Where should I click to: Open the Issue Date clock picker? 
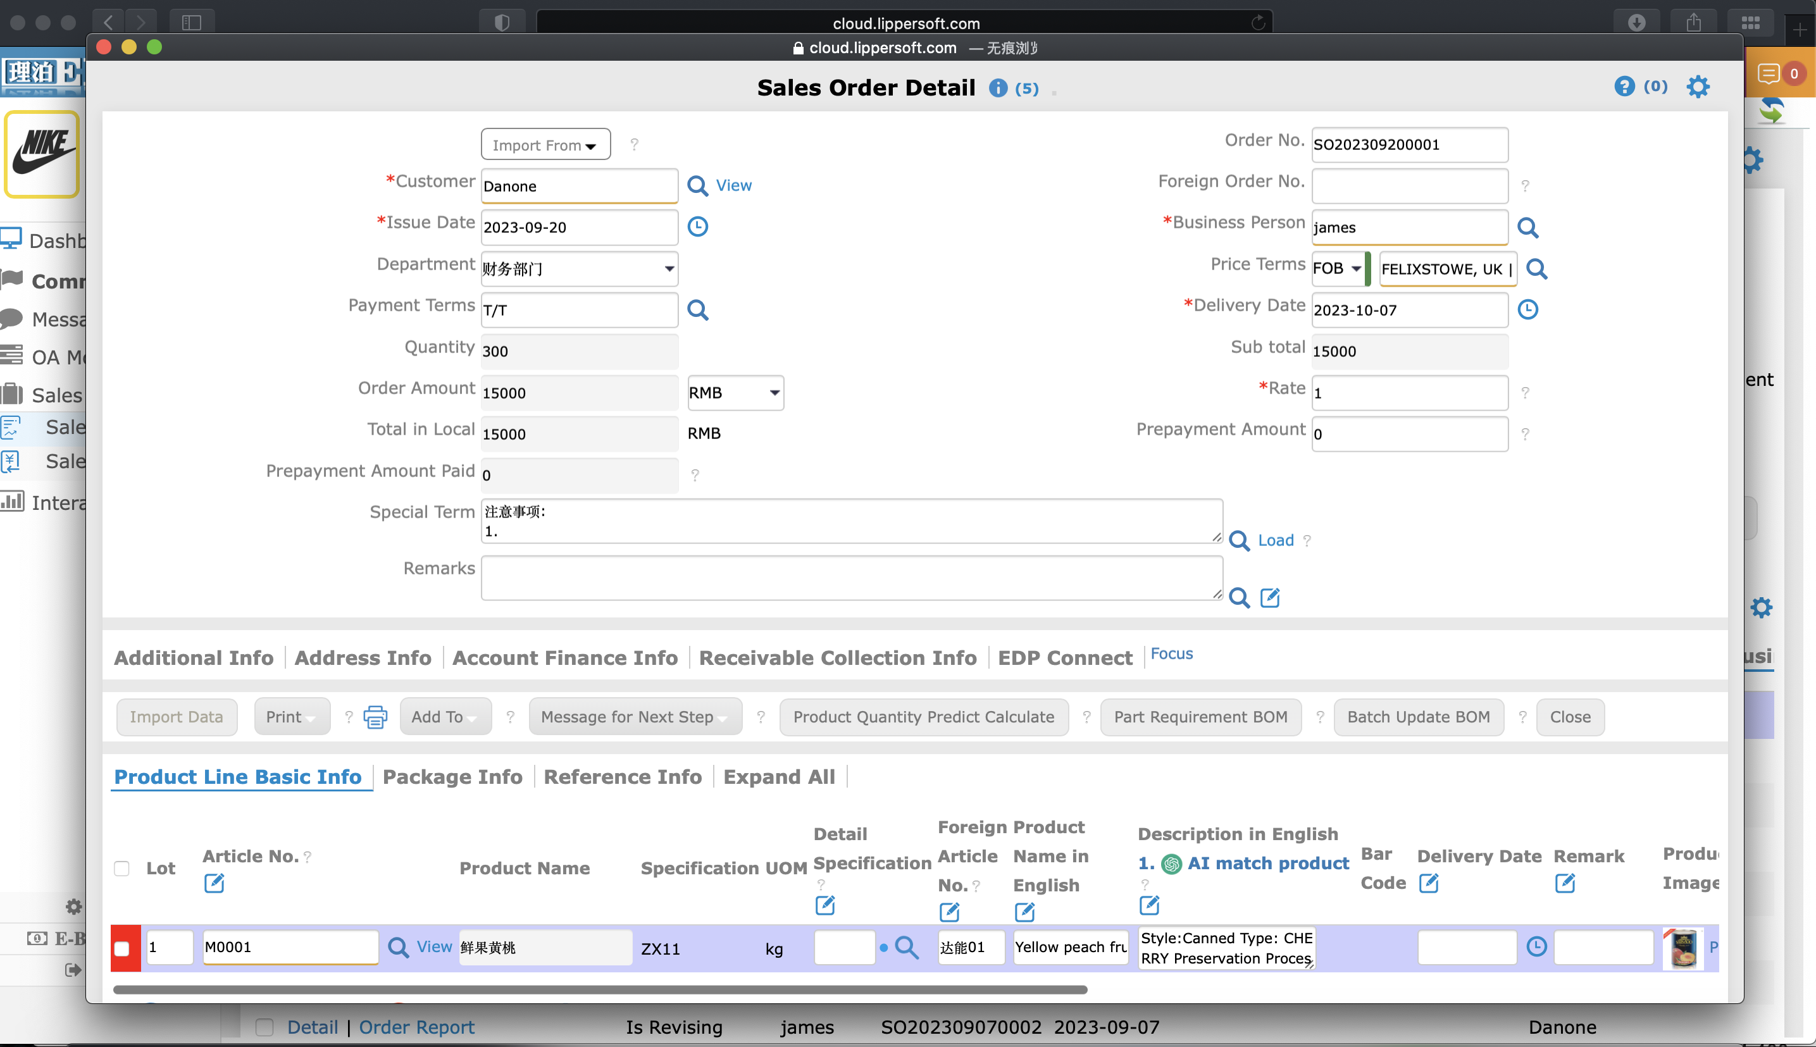tap(697, 227)
